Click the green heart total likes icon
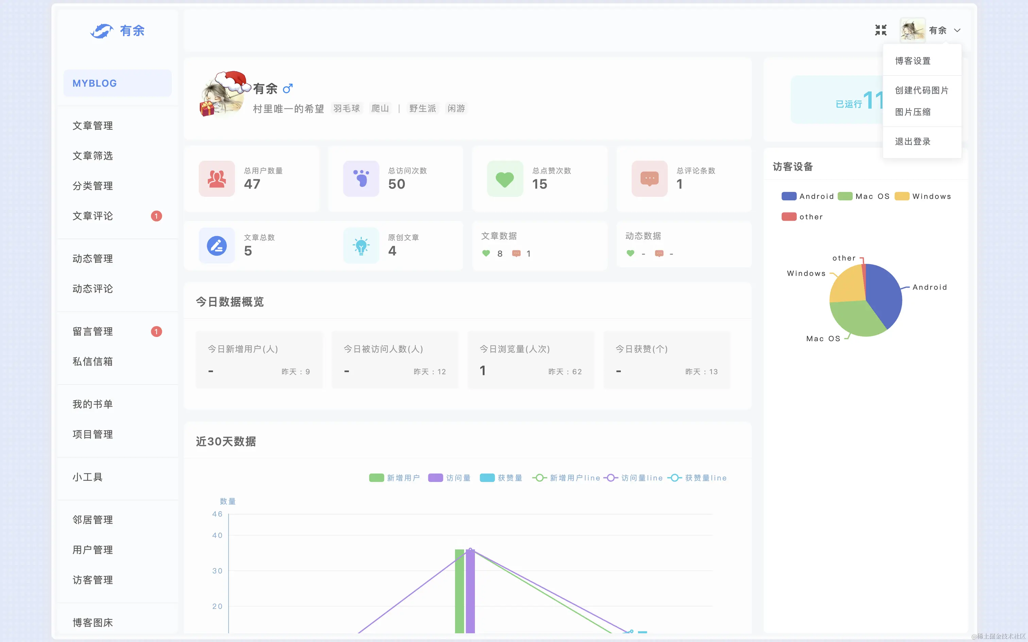Image resolution: width=1028 pixels, height=642 pixels. tap(505, 179)
